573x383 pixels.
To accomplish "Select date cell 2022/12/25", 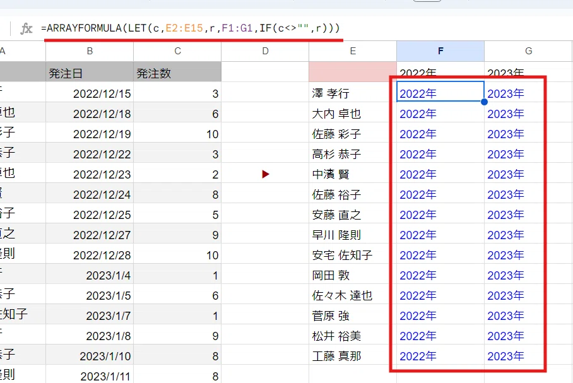I will coord(90,213).
